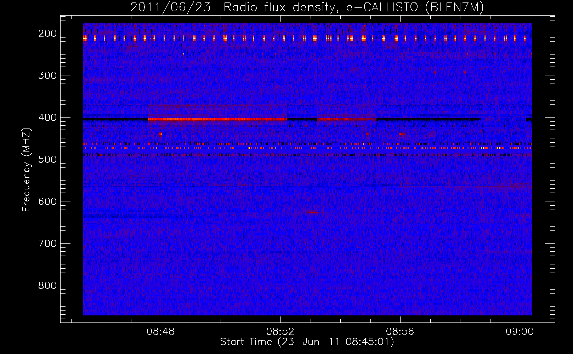Select the 800 frequency tick label
Image resolution: width=573 pixels, height=354 pixels.
(x=47, y=285)
